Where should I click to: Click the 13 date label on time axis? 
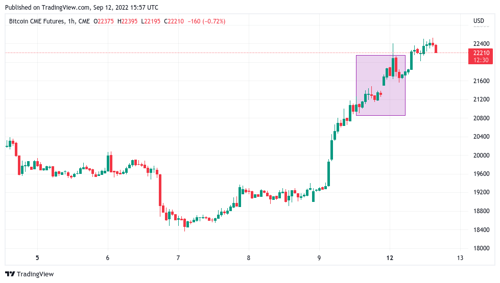click(460, 258)
